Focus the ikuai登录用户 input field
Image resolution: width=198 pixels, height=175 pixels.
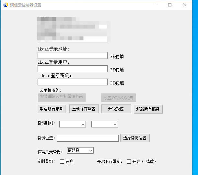point(73,69)
